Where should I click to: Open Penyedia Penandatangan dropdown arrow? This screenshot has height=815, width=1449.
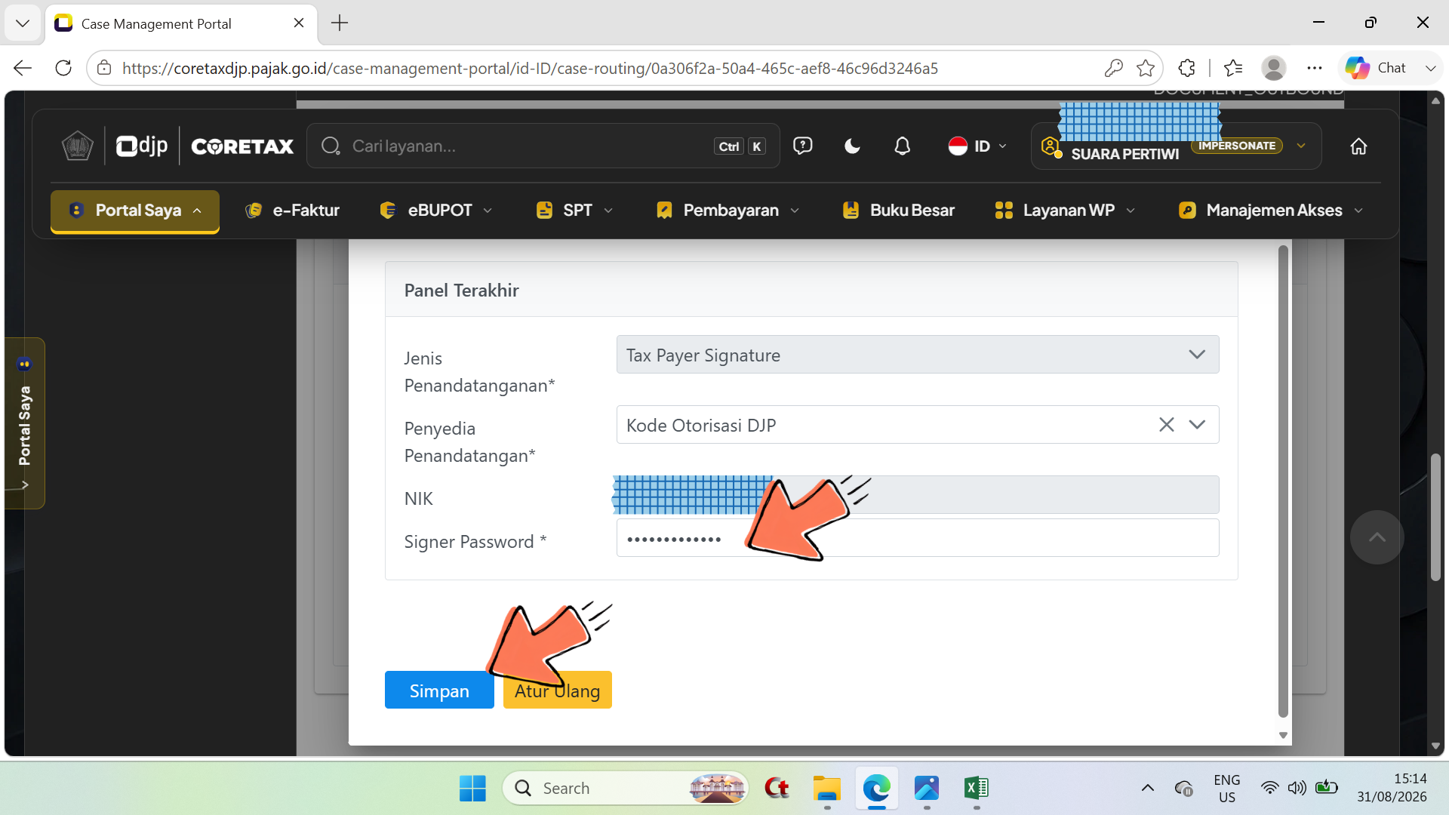coord(1197,425)
